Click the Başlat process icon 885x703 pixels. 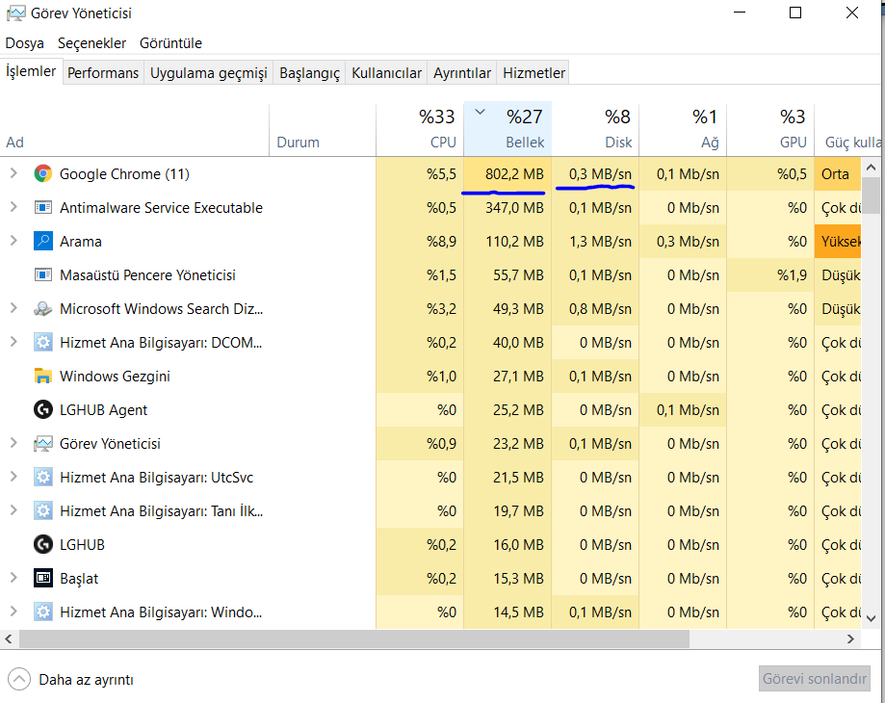42,579
